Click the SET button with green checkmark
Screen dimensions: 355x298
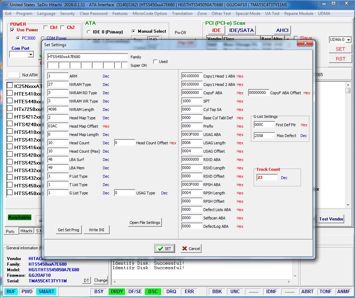(x=164, y=248)
